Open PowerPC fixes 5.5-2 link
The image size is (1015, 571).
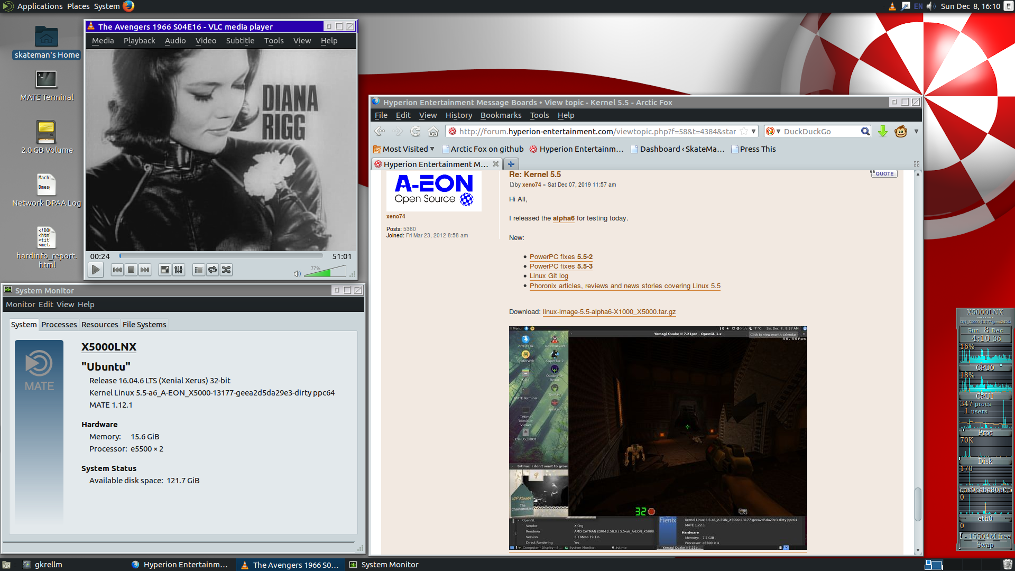(561, 257)
